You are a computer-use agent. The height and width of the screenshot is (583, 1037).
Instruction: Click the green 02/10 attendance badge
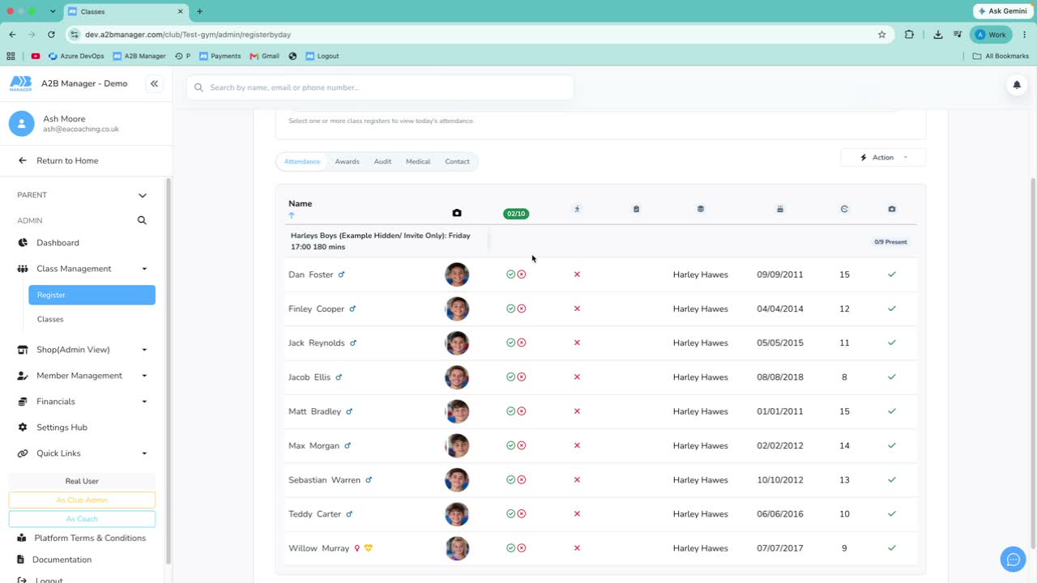point(516,214)
